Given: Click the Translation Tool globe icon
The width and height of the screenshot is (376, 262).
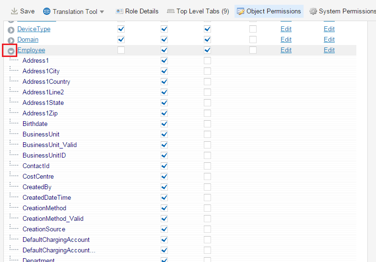Looking at the screenshot, I should [x=47, y=11].
